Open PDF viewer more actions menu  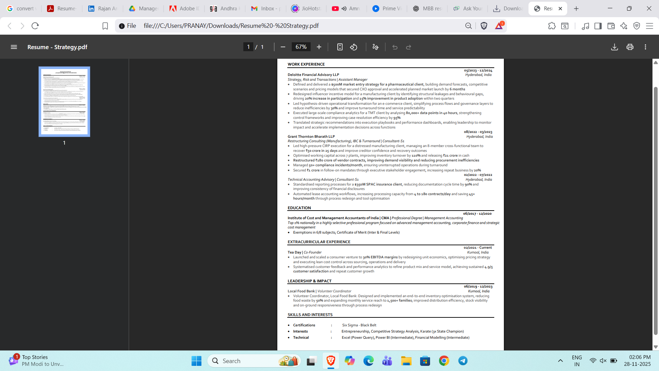[x=645, y=47]
